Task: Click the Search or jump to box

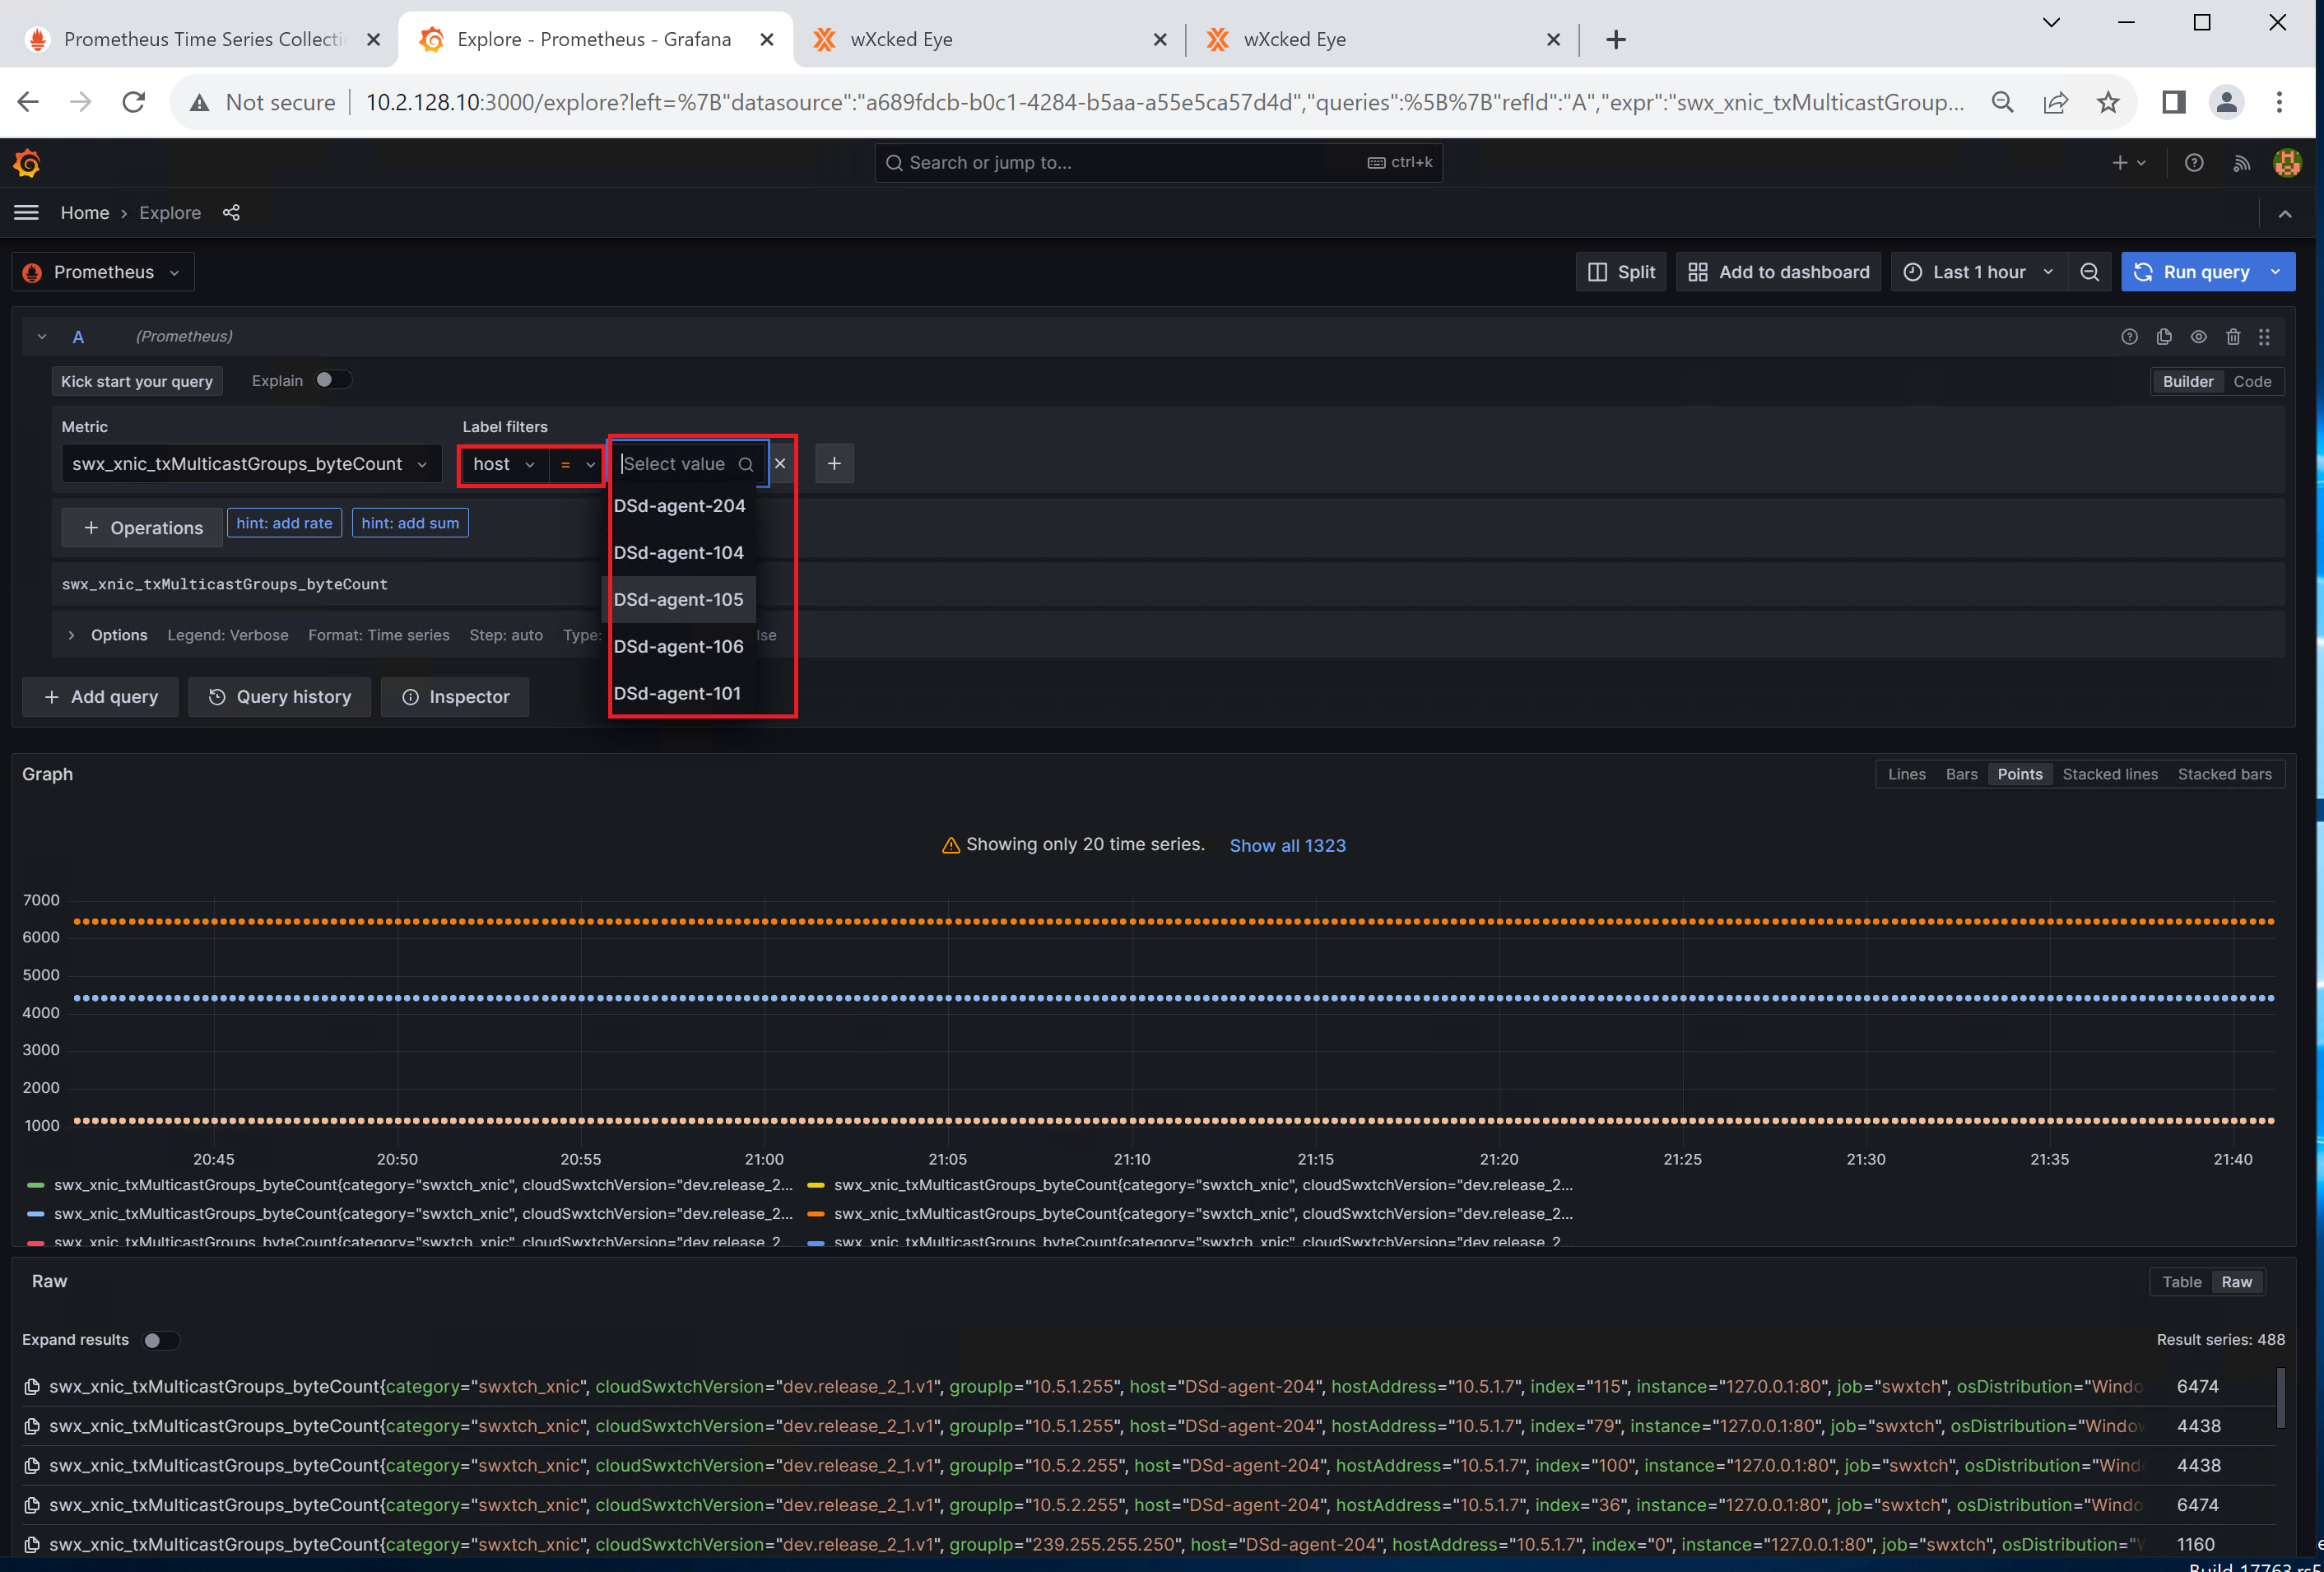Action: (1158, 163)
